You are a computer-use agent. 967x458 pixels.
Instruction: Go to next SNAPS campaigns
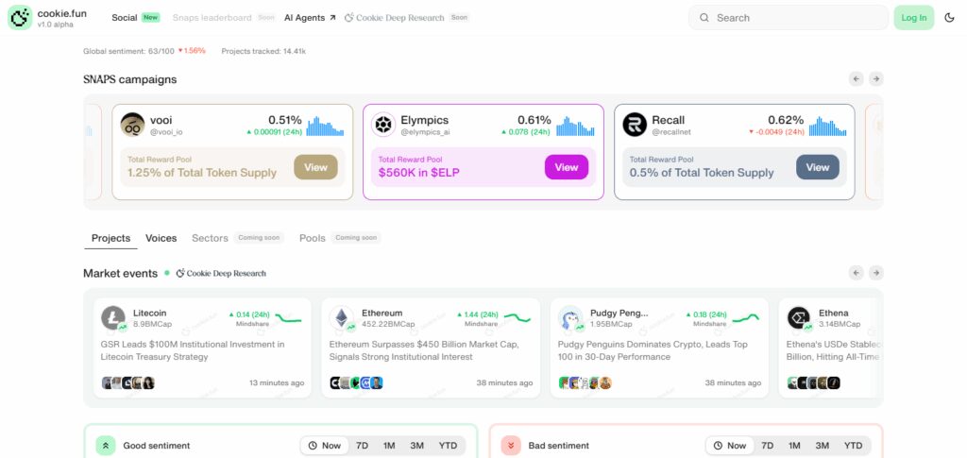point(875,79)
